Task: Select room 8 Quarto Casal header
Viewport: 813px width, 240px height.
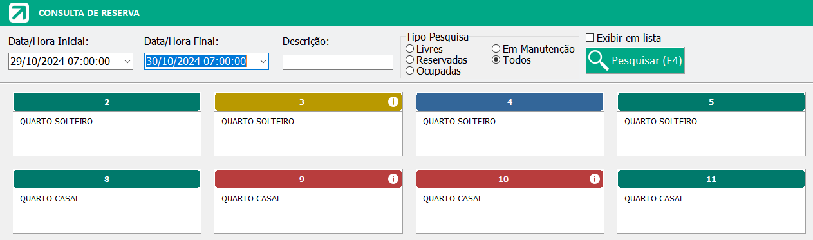Action: [x=107, y=179]
